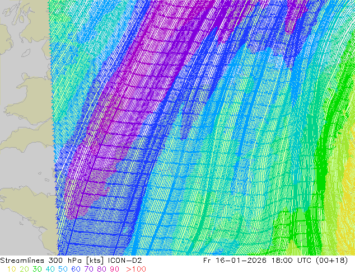Click the date text 'Fr 16-01-2026 18:00 UTC (00+18)'
The image size is (355, 274).
click(x=275, y=261)
